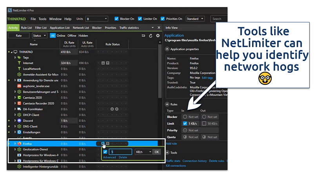
Task: Disable the Blocker On checkbox
Action: click(116, 19)
